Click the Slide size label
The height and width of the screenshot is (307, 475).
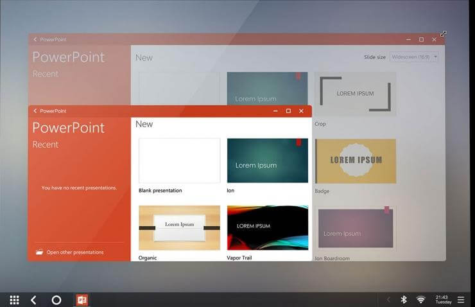pyautogui.click(x=375, y=57)
